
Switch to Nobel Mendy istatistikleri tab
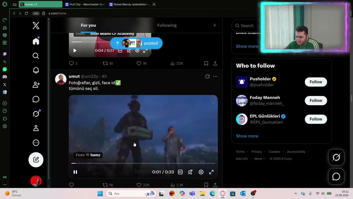(x=129, y=4)
